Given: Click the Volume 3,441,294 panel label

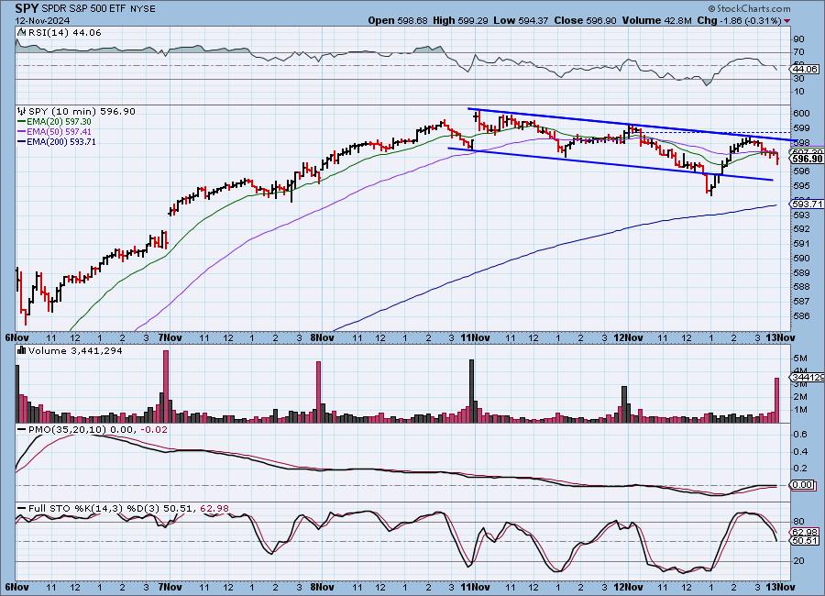Looking at the screenshot, I should [75, 350].
